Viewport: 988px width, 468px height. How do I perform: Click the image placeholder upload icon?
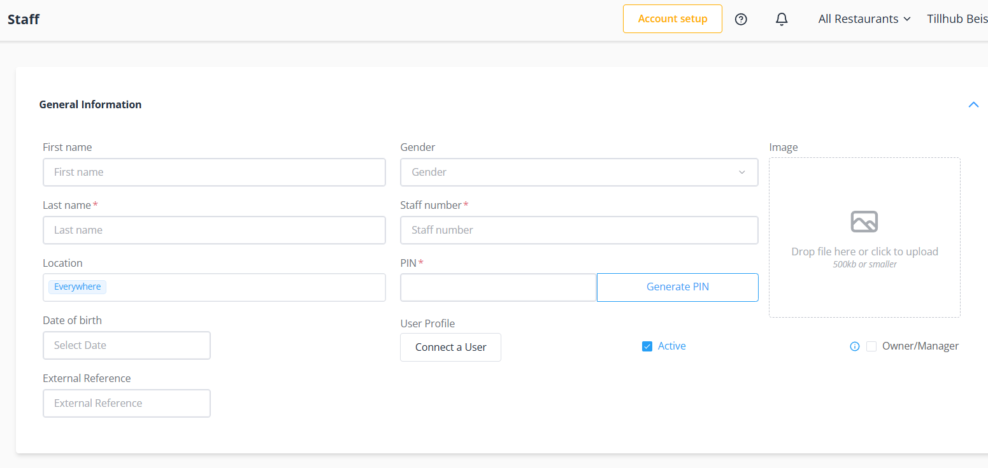864,222
